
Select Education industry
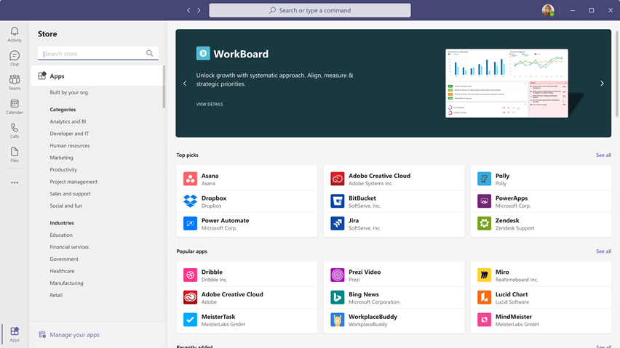[61, 235]
